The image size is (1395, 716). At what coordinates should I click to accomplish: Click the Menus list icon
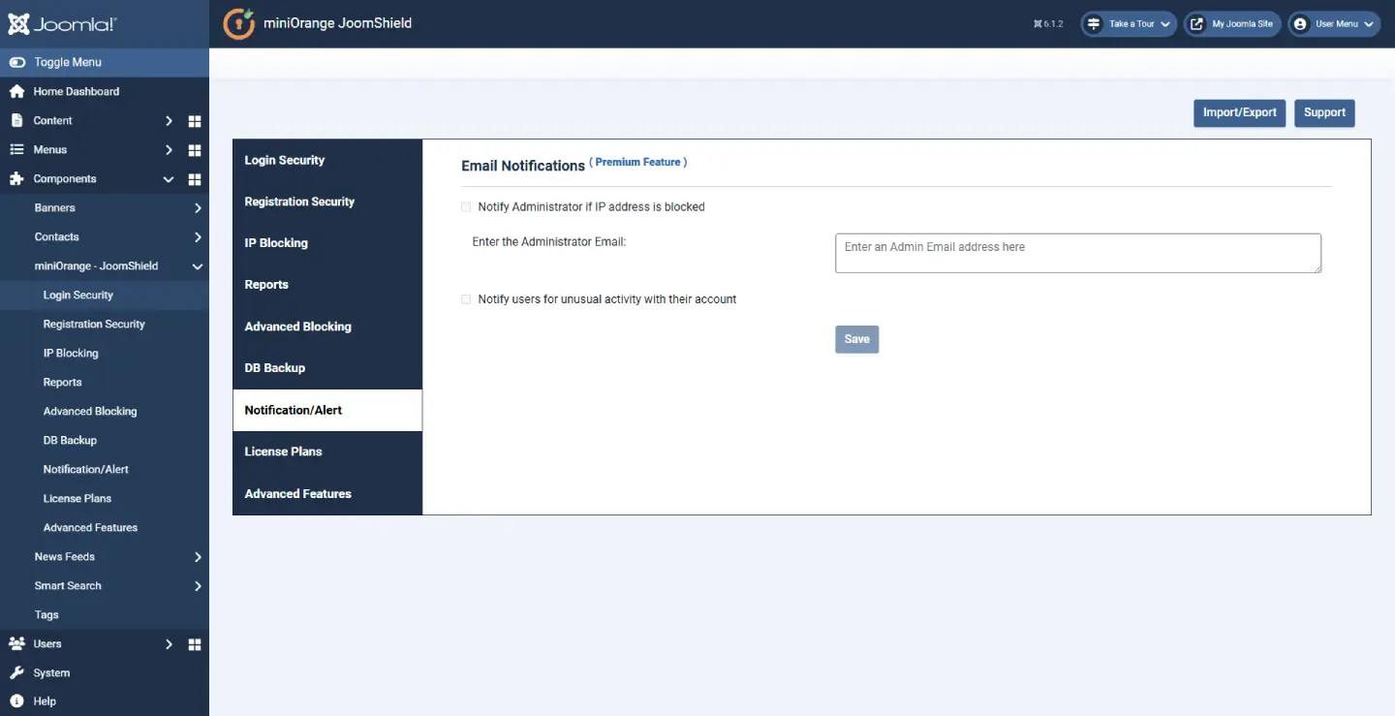click(16, 149)
